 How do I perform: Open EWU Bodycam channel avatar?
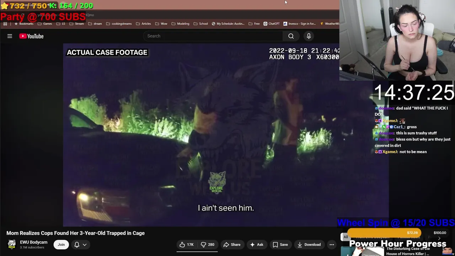point(12,244)
